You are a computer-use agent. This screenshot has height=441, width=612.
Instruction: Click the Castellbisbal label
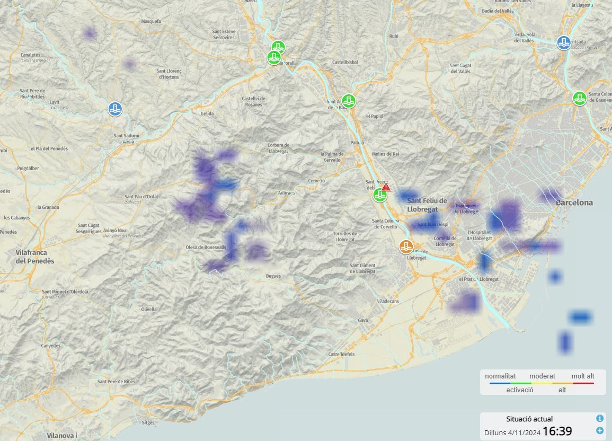point(345,62)
